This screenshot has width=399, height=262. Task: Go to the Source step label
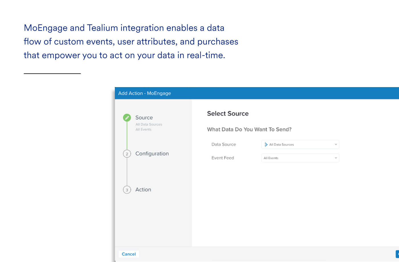(x=144, y=118)
